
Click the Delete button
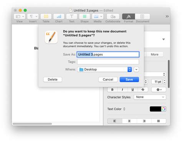53,79
